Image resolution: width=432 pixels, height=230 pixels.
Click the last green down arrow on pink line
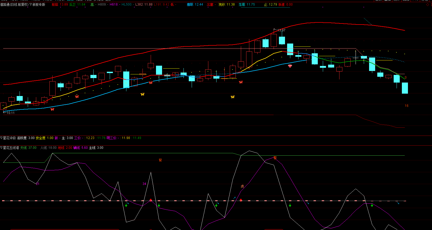point(372,205)
